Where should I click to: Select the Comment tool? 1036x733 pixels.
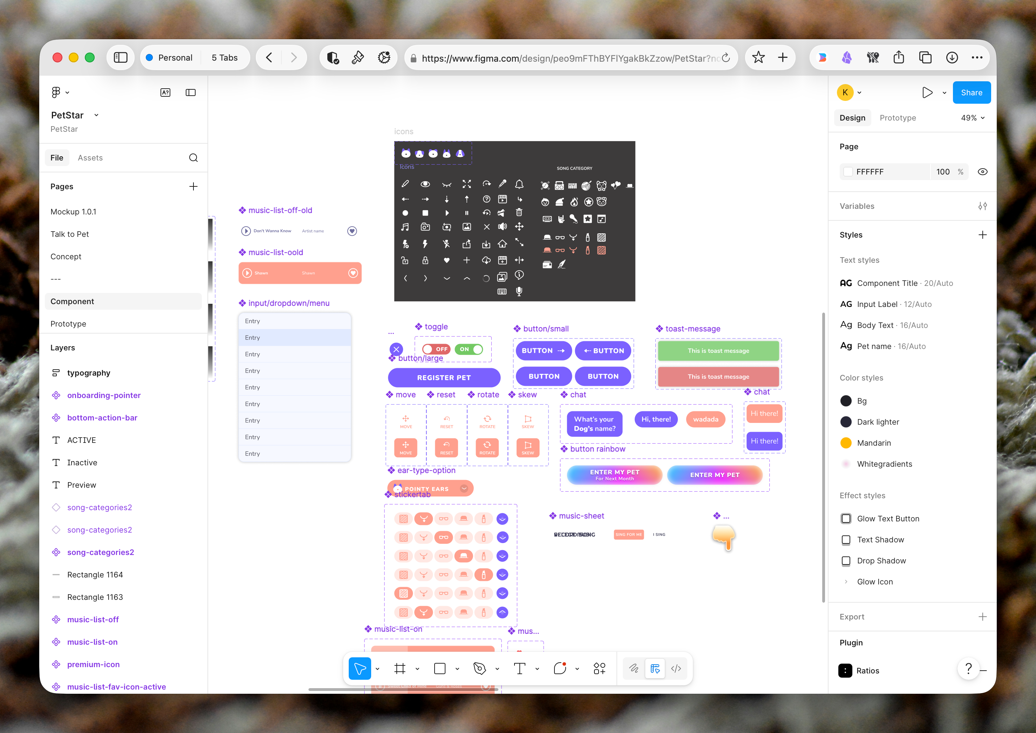[x=560, y=668]
